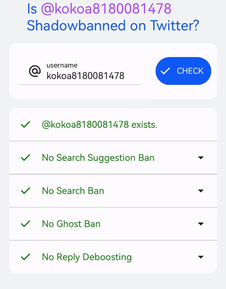The image size is (226, 289).
Task: Select the No Ghost Ban result text
Action: (x=71, y=224)
